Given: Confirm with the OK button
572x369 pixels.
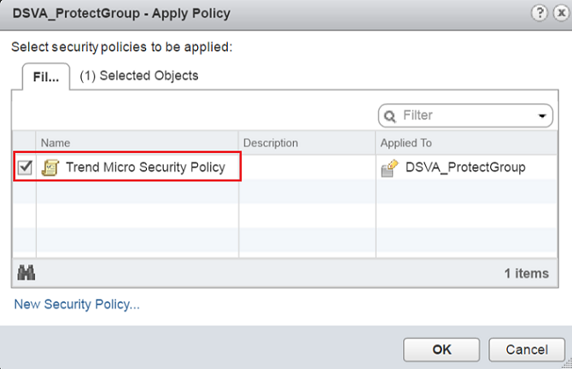Looking at the screenshot, I should 441,349.
